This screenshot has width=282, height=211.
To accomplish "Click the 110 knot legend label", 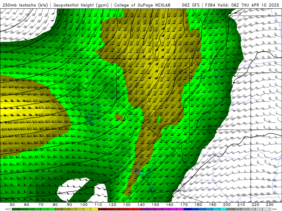I will pos(98,205).
